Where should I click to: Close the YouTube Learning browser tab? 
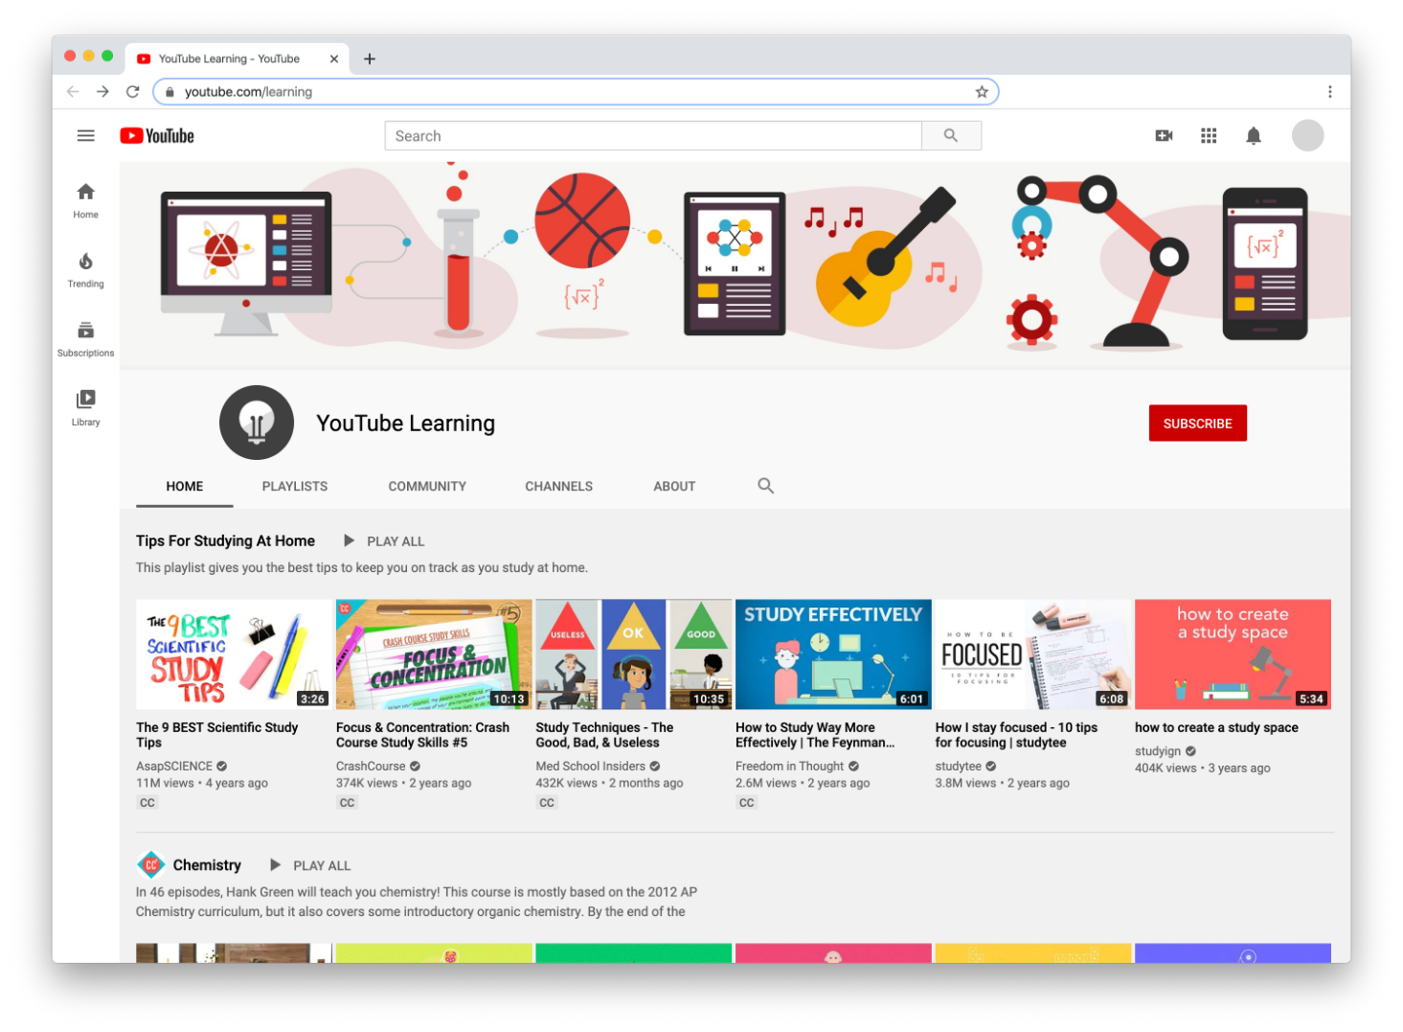click(334, 59)
